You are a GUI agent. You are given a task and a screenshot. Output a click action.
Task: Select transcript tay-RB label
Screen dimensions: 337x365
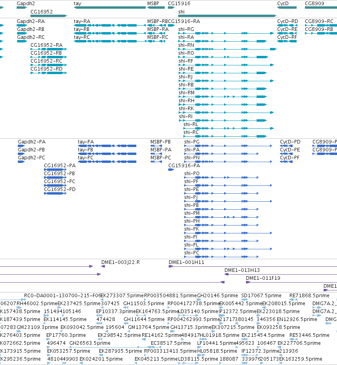click(82, 29)
